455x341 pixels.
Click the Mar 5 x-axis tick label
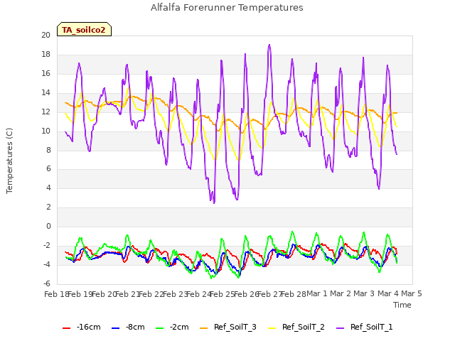point(412,293)
